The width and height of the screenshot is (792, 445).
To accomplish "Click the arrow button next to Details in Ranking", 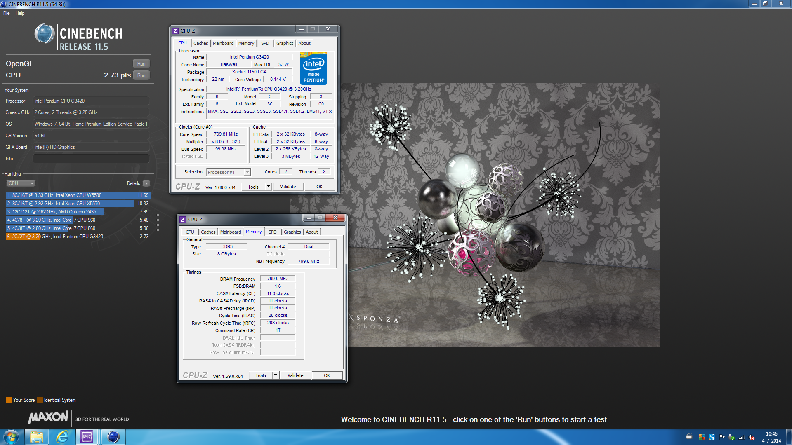I will (x=146, y=183).
